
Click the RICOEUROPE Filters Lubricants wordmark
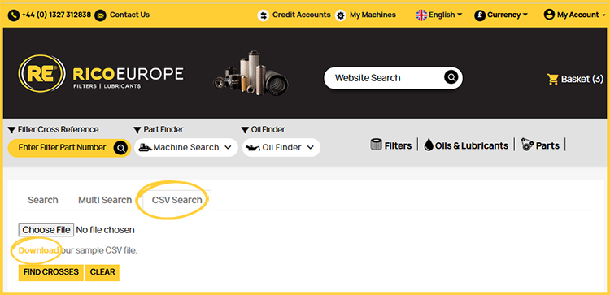pyautogui.click(x=128, y=77)
